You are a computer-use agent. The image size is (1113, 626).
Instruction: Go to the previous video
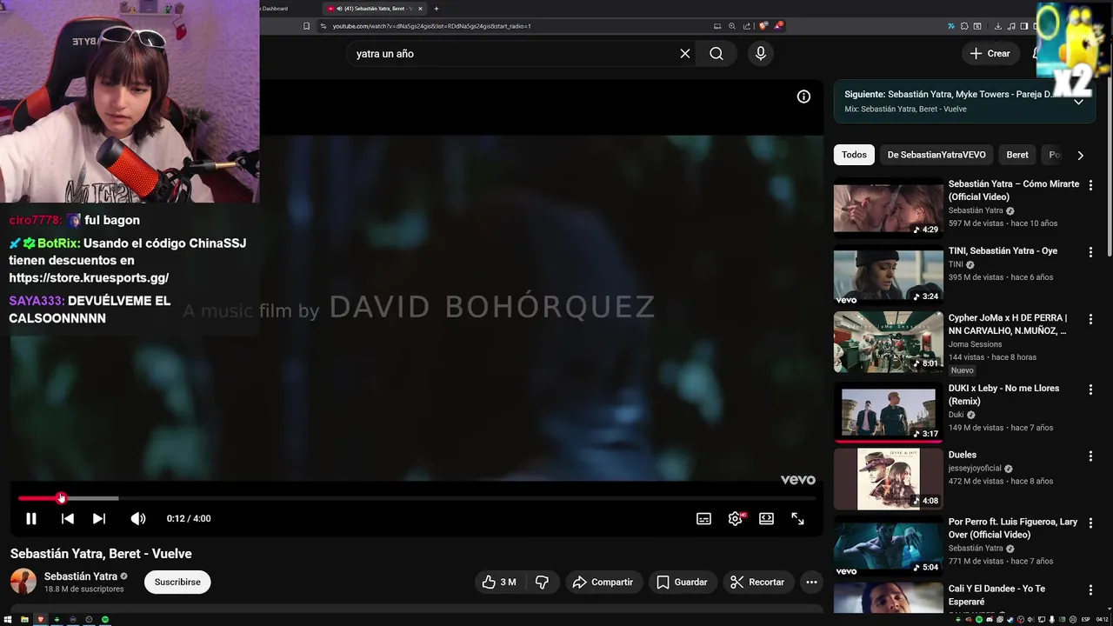(x=67, y=518)
